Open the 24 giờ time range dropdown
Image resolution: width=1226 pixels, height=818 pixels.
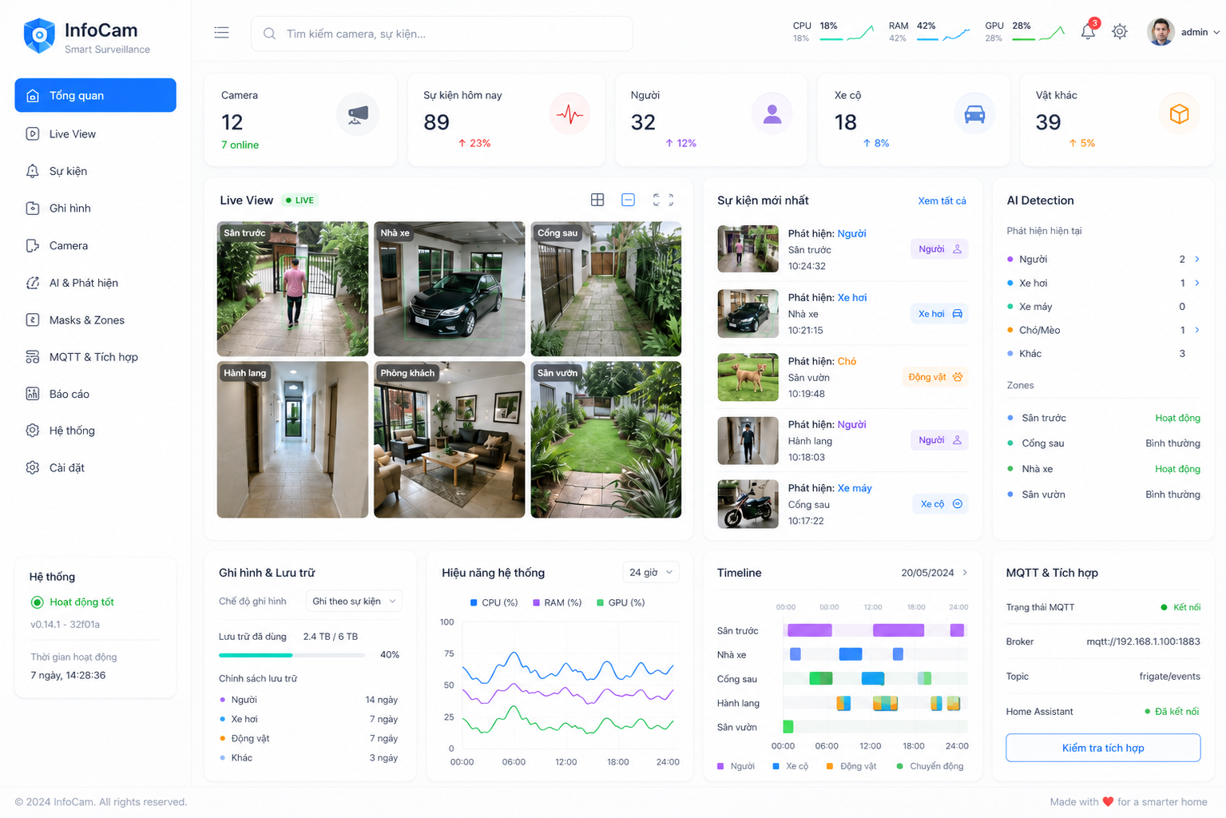click(650, 572)
